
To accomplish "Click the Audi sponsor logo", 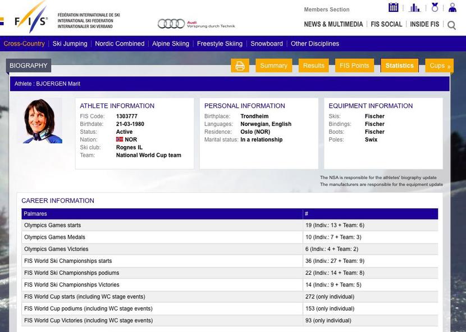I will click(x=196, y=24).
